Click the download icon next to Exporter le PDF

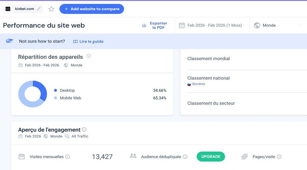[144, 26]
